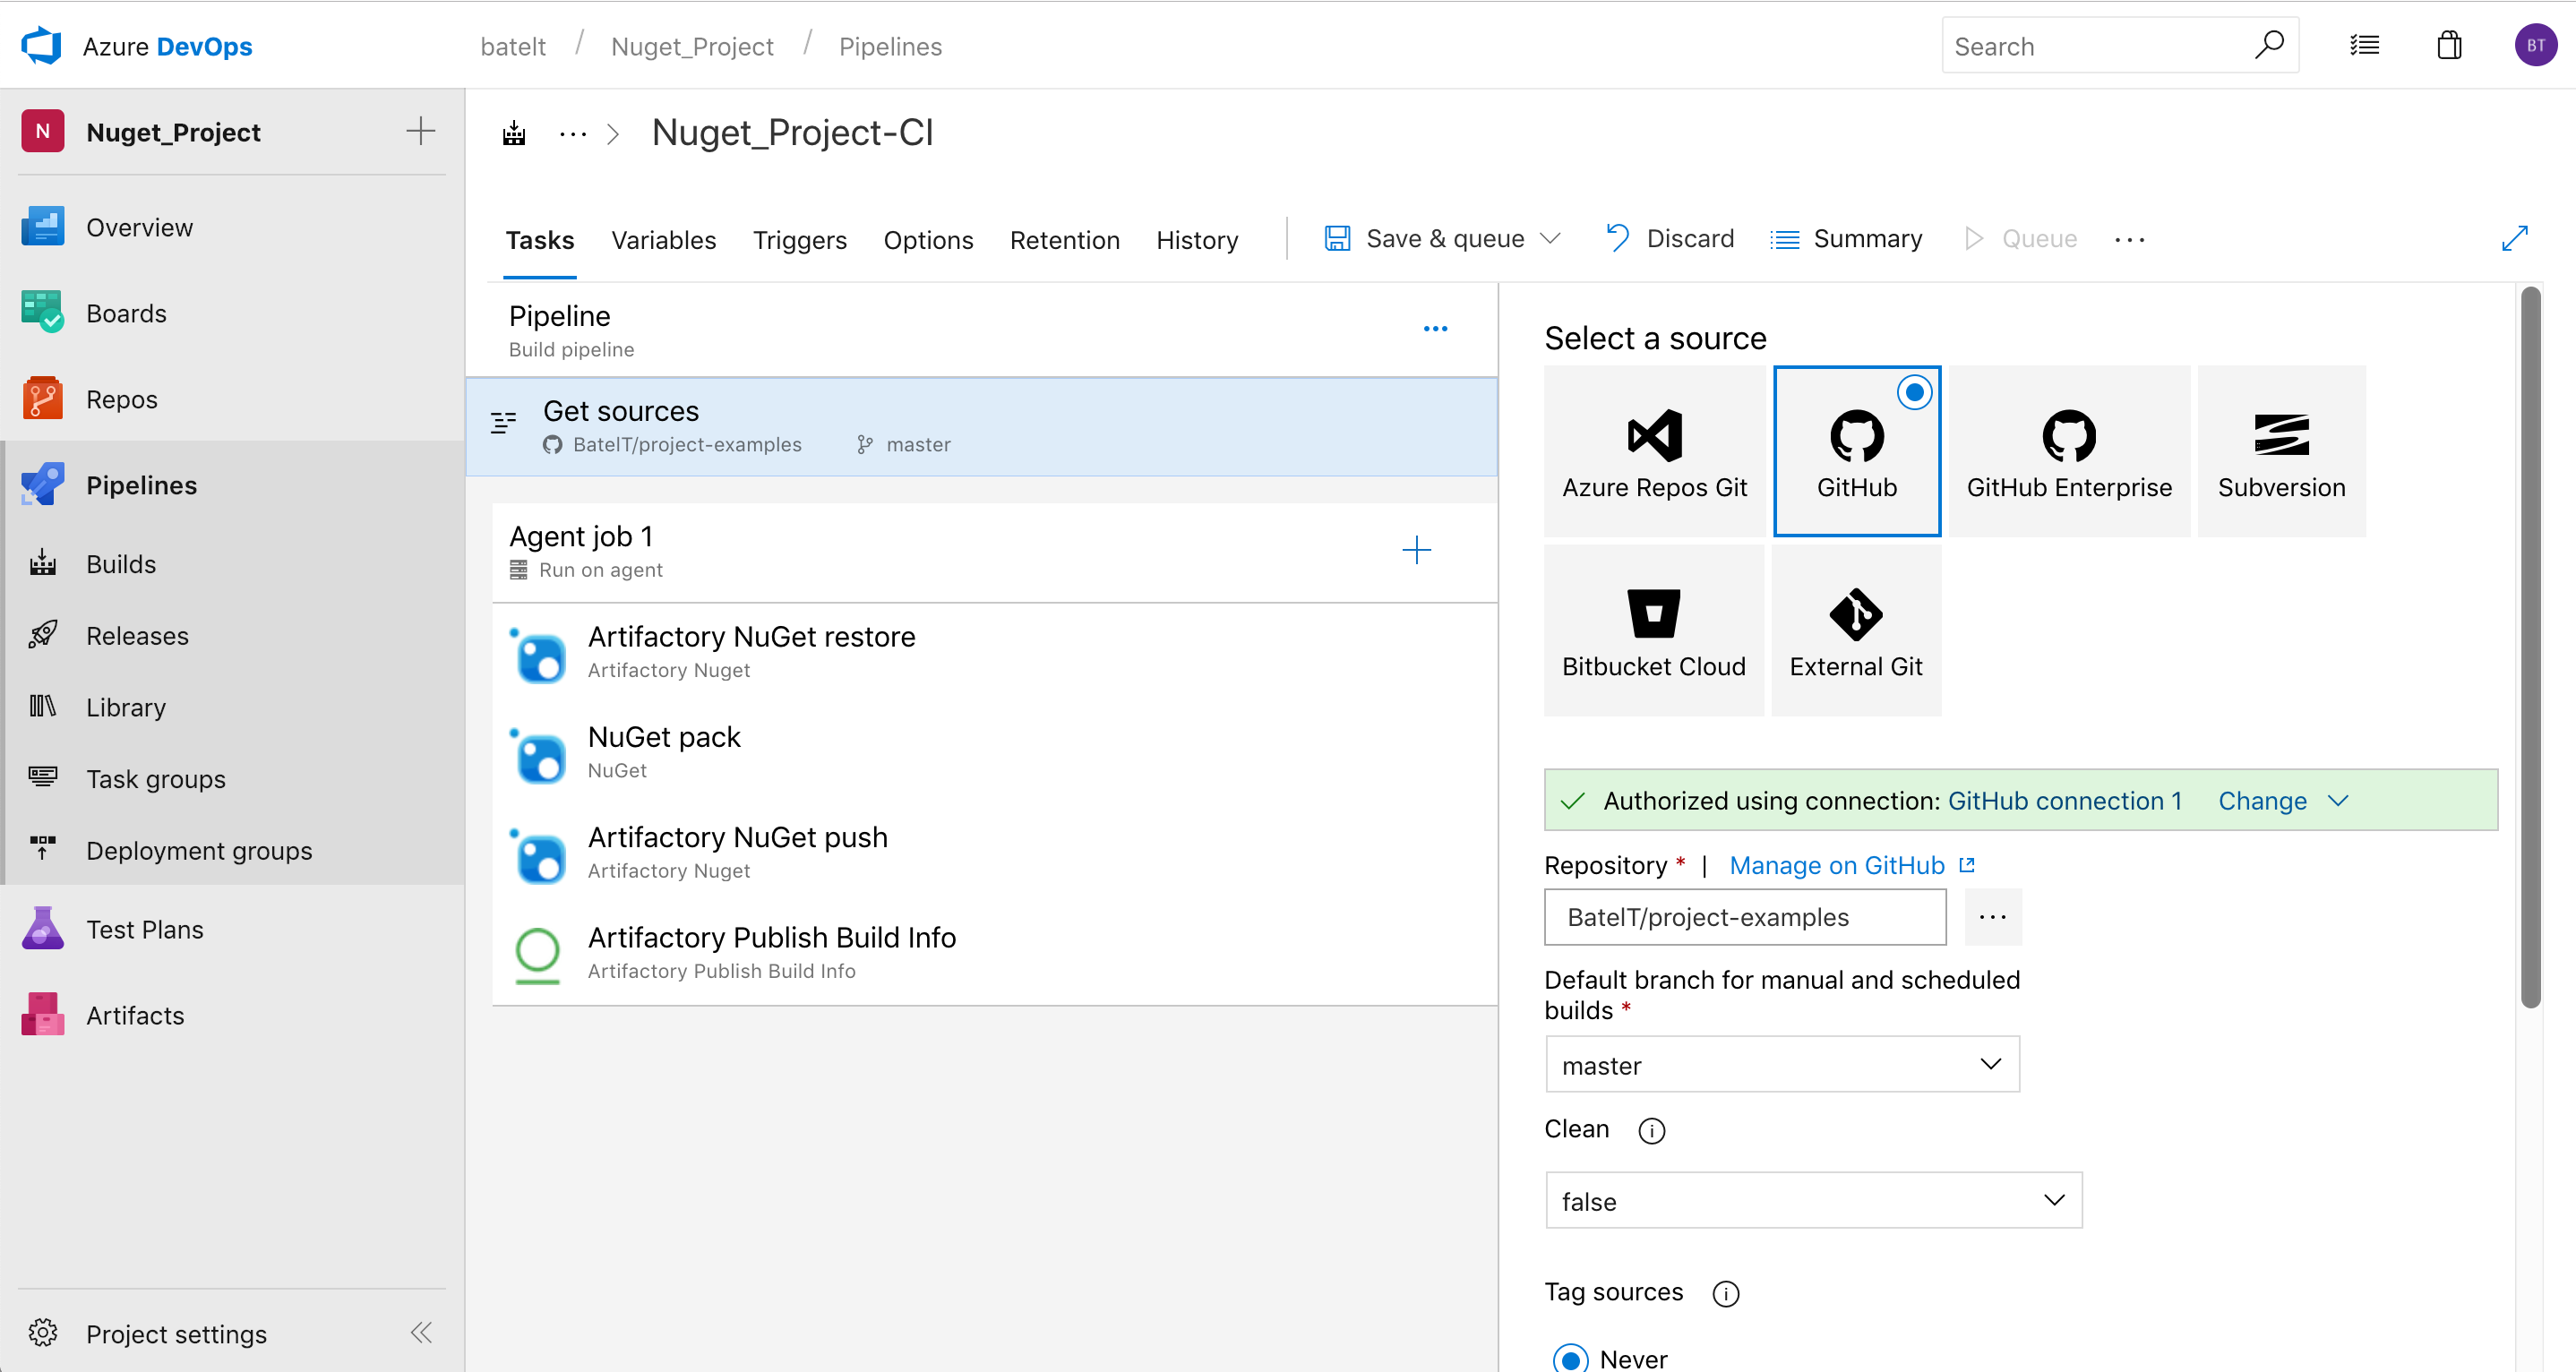Open the Marketplace shopping bag icon
Image resolution: width=2576 pixels, height=1372 pixels.
tap(2449, 46)
